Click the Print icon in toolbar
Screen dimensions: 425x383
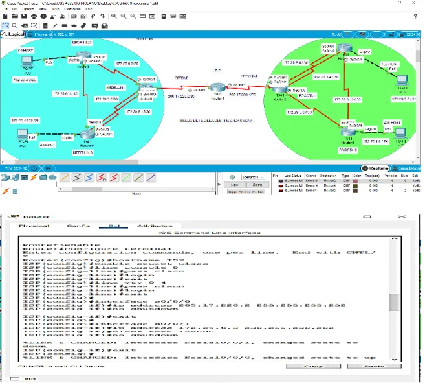pyautogui.click(x=34, y=16)
